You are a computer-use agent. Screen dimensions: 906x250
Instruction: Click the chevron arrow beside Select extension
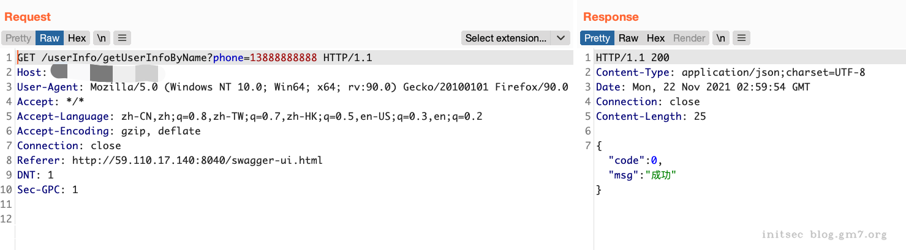click(561, 38)
